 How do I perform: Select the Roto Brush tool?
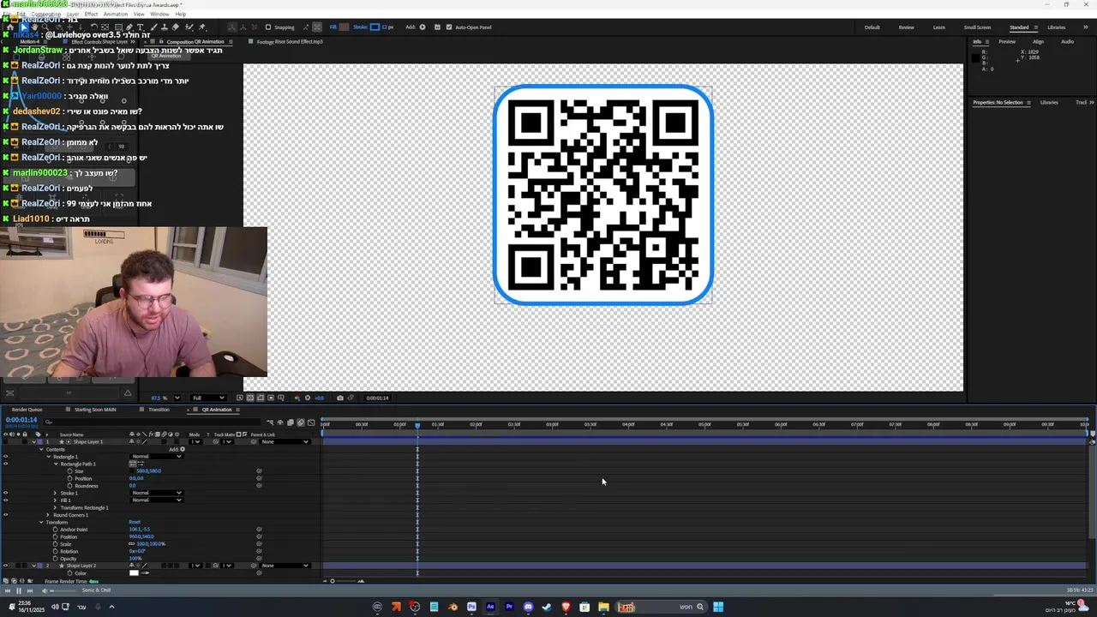[x=190, y=27]
